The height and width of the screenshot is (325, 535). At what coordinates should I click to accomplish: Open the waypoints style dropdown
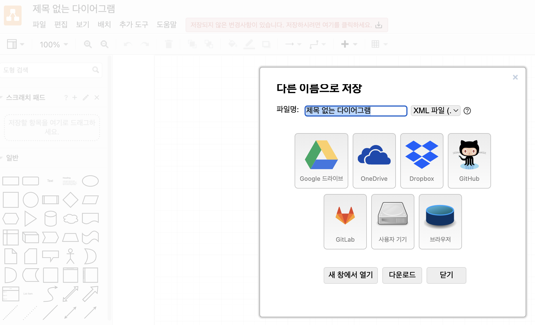[x=318, y=44]
